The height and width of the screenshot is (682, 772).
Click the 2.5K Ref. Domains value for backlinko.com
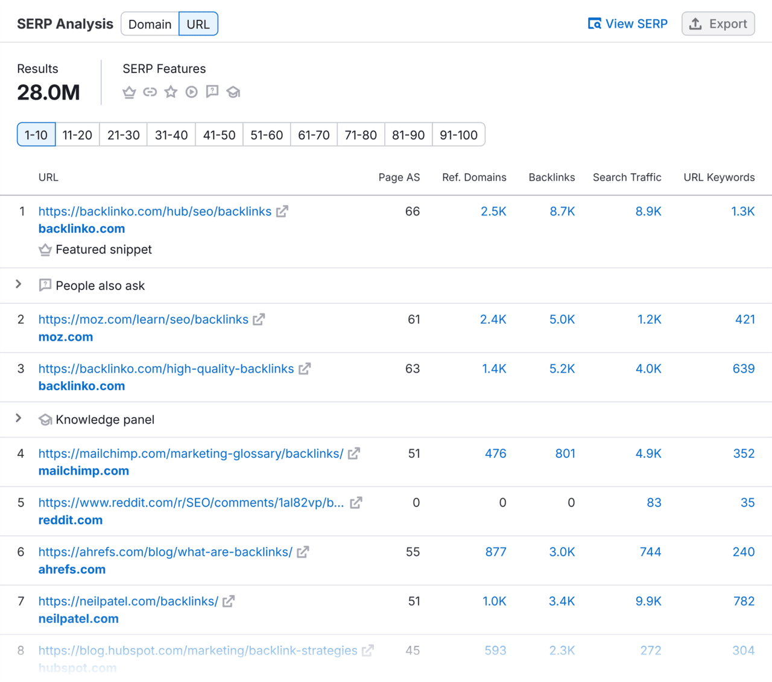[x=493, y=212]
